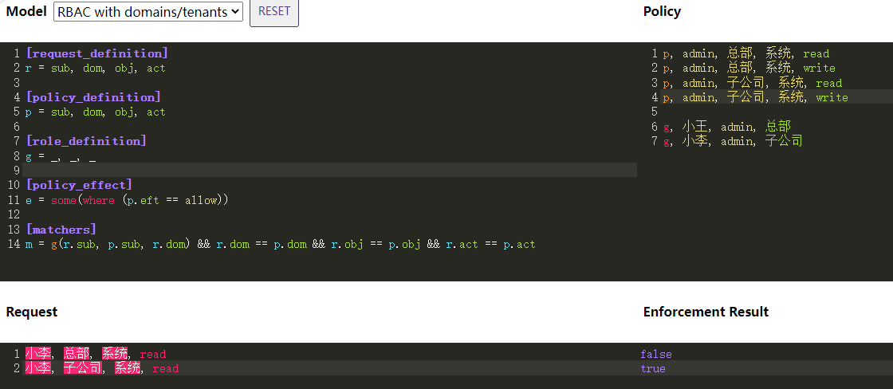Image resolution: width=893 pixels, height=389 pixels.
Task: Click the 'true' enforcement result
Action: click(652, 368)
